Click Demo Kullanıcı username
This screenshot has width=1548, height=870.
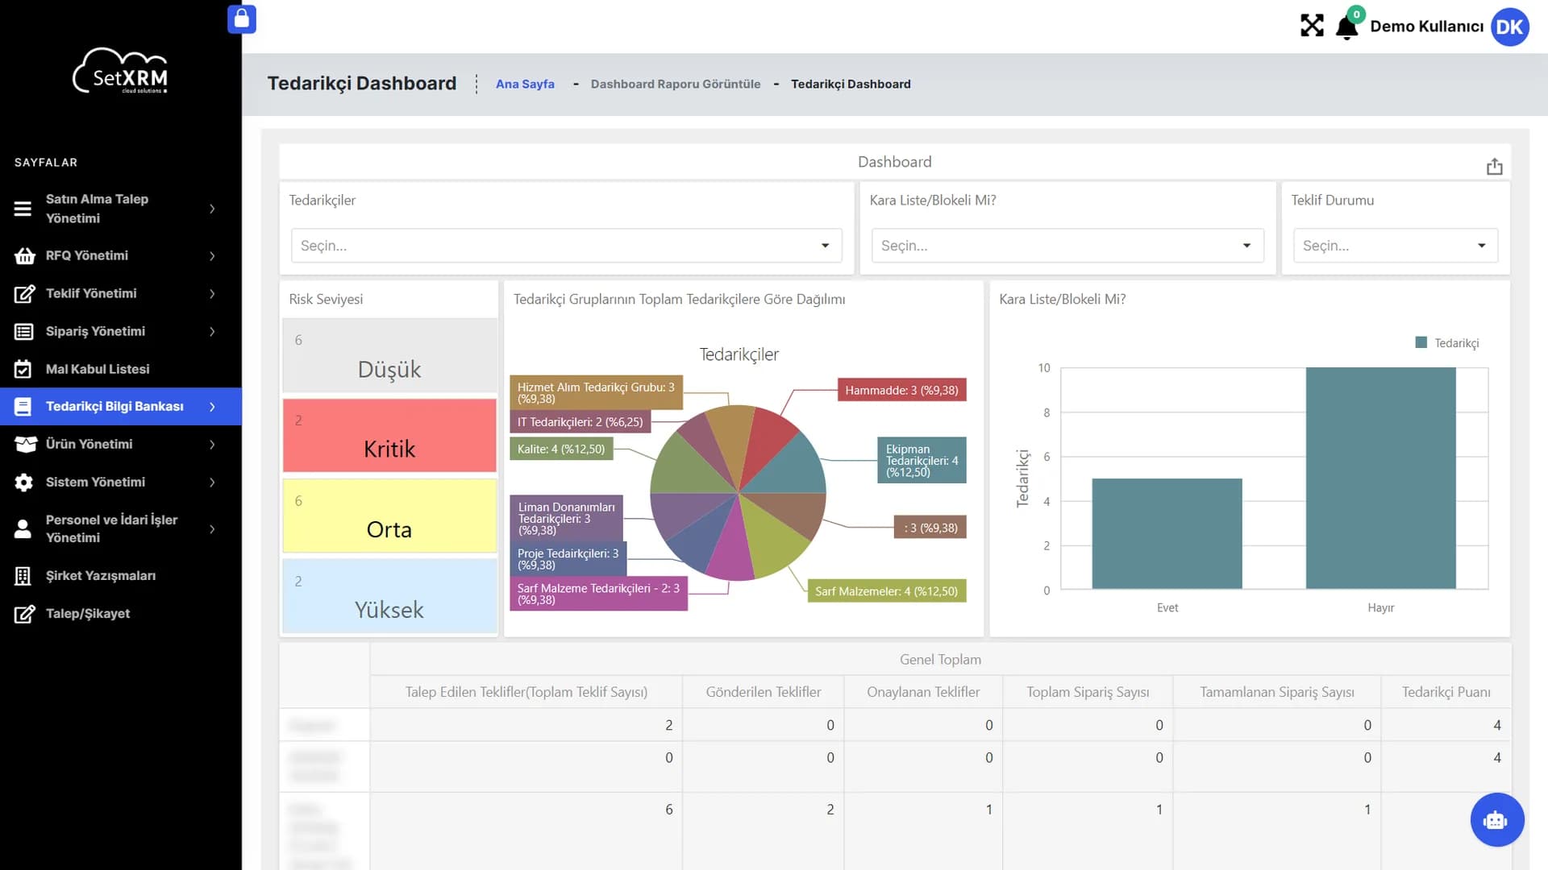point(1426,27)
